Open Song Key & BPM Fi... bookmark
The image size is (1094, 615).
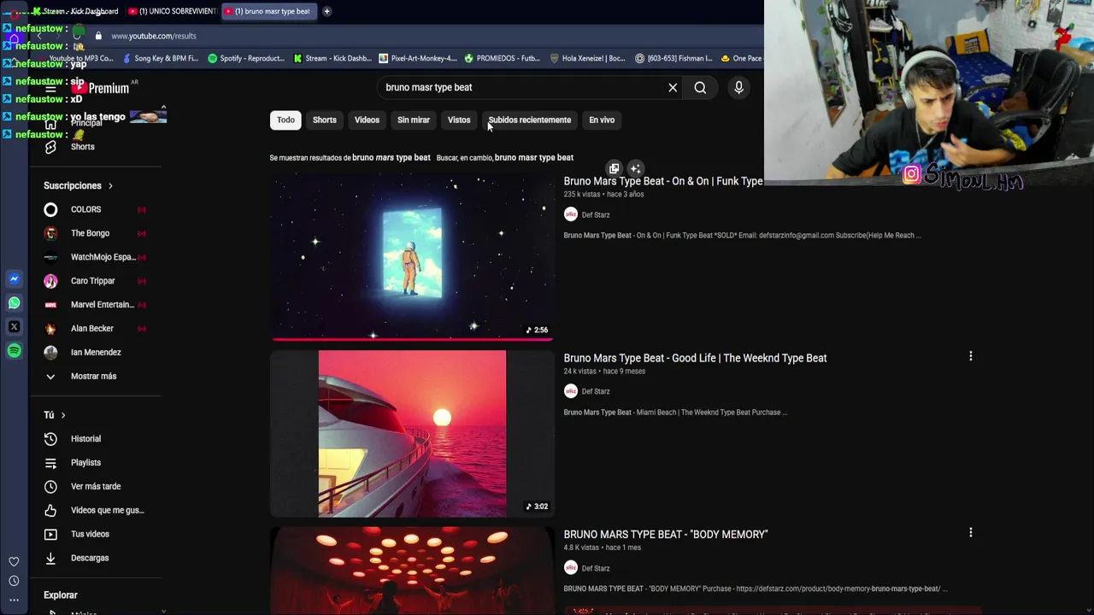tap(161, 58)
